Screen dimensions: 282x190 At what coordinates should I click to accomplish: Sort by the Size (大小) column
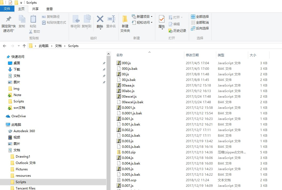point(253,55)
